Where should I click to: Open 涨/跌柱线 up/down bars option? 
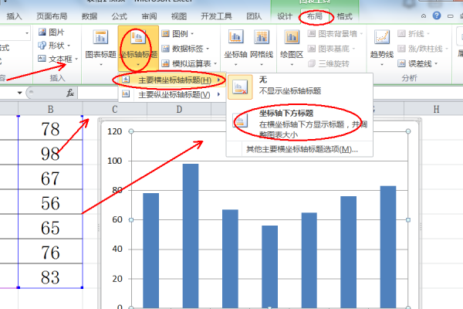[x=423, y=48]
